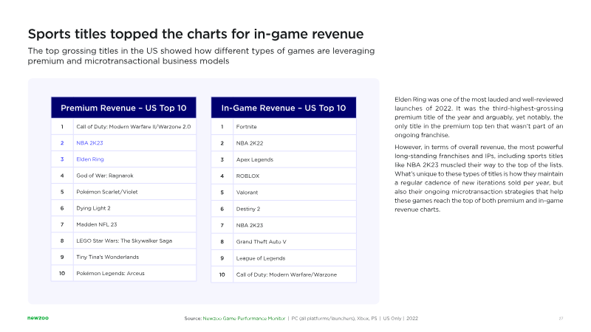The width and height of the screenshot is (591, 332).
Task: Click the Fortnite row in the in-game table
Action: 247,127
